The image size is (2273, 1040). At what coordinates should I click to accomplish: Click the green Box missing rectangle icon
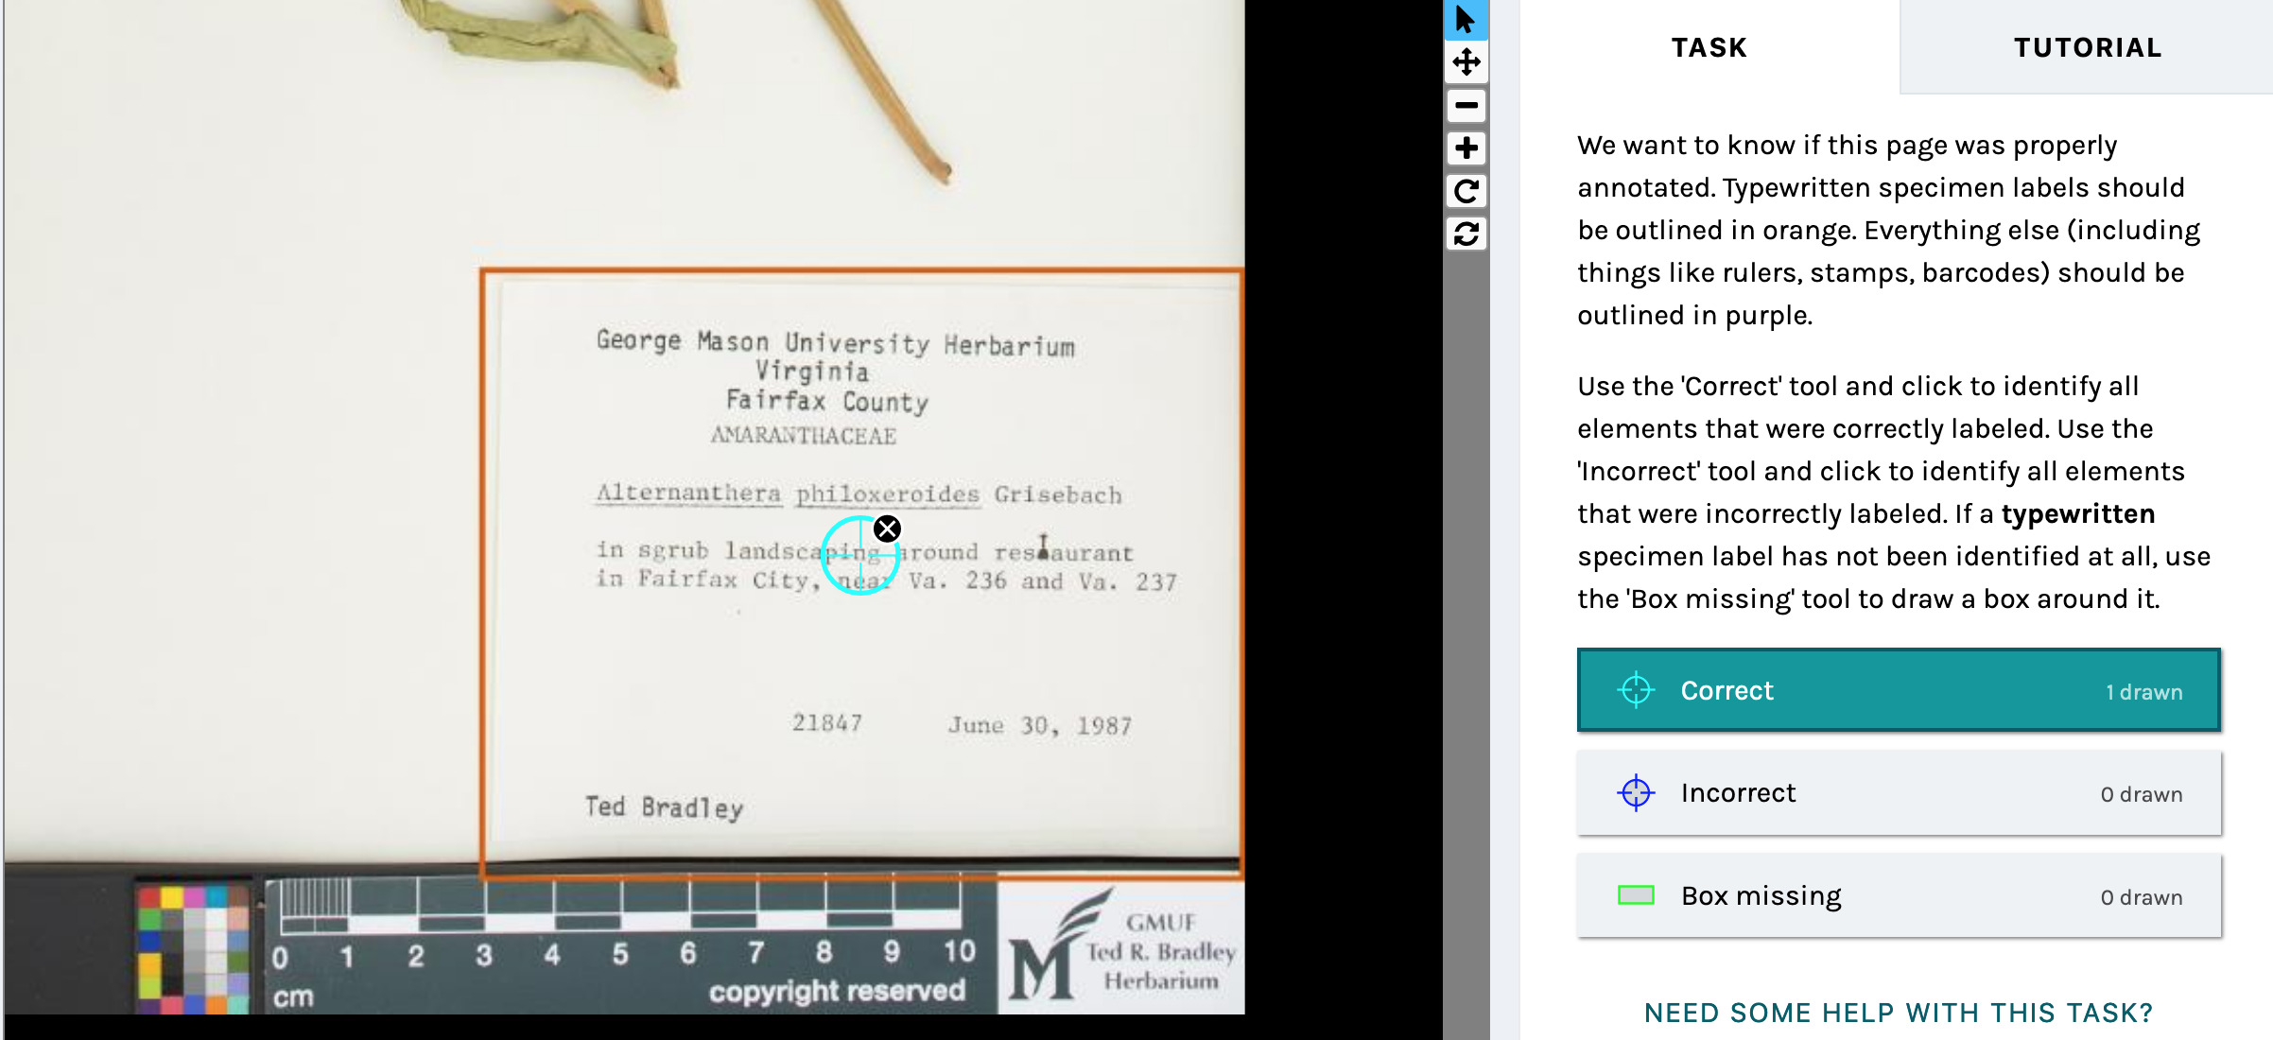pyautogui.click(x=1636, y=895)
